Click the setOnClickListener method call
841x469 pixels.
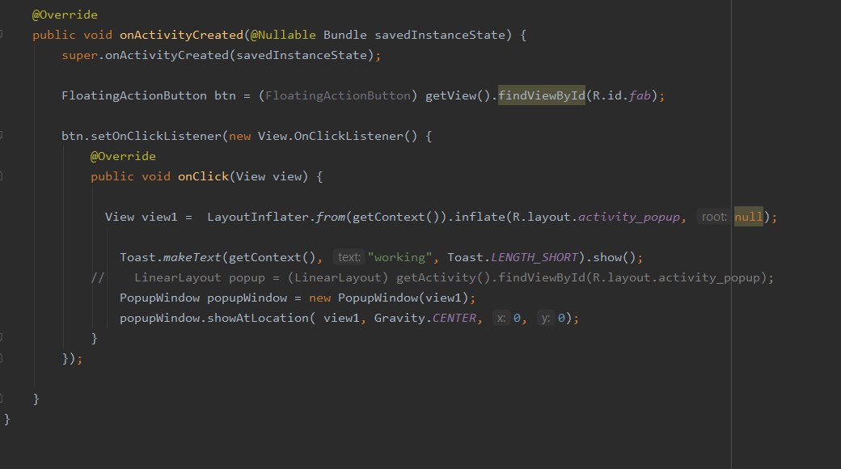(155, 137)
